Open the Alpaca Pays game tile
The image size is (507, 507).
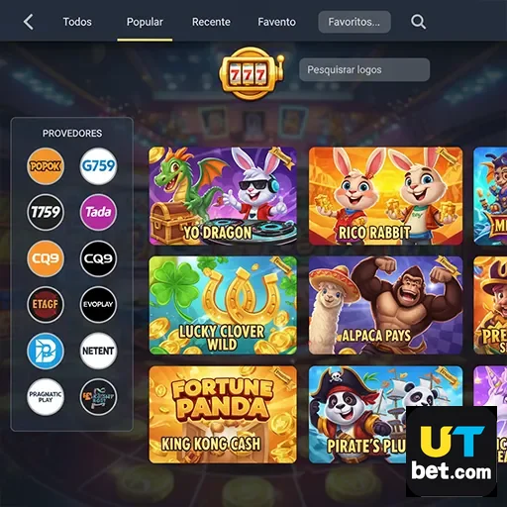(385, 305)
